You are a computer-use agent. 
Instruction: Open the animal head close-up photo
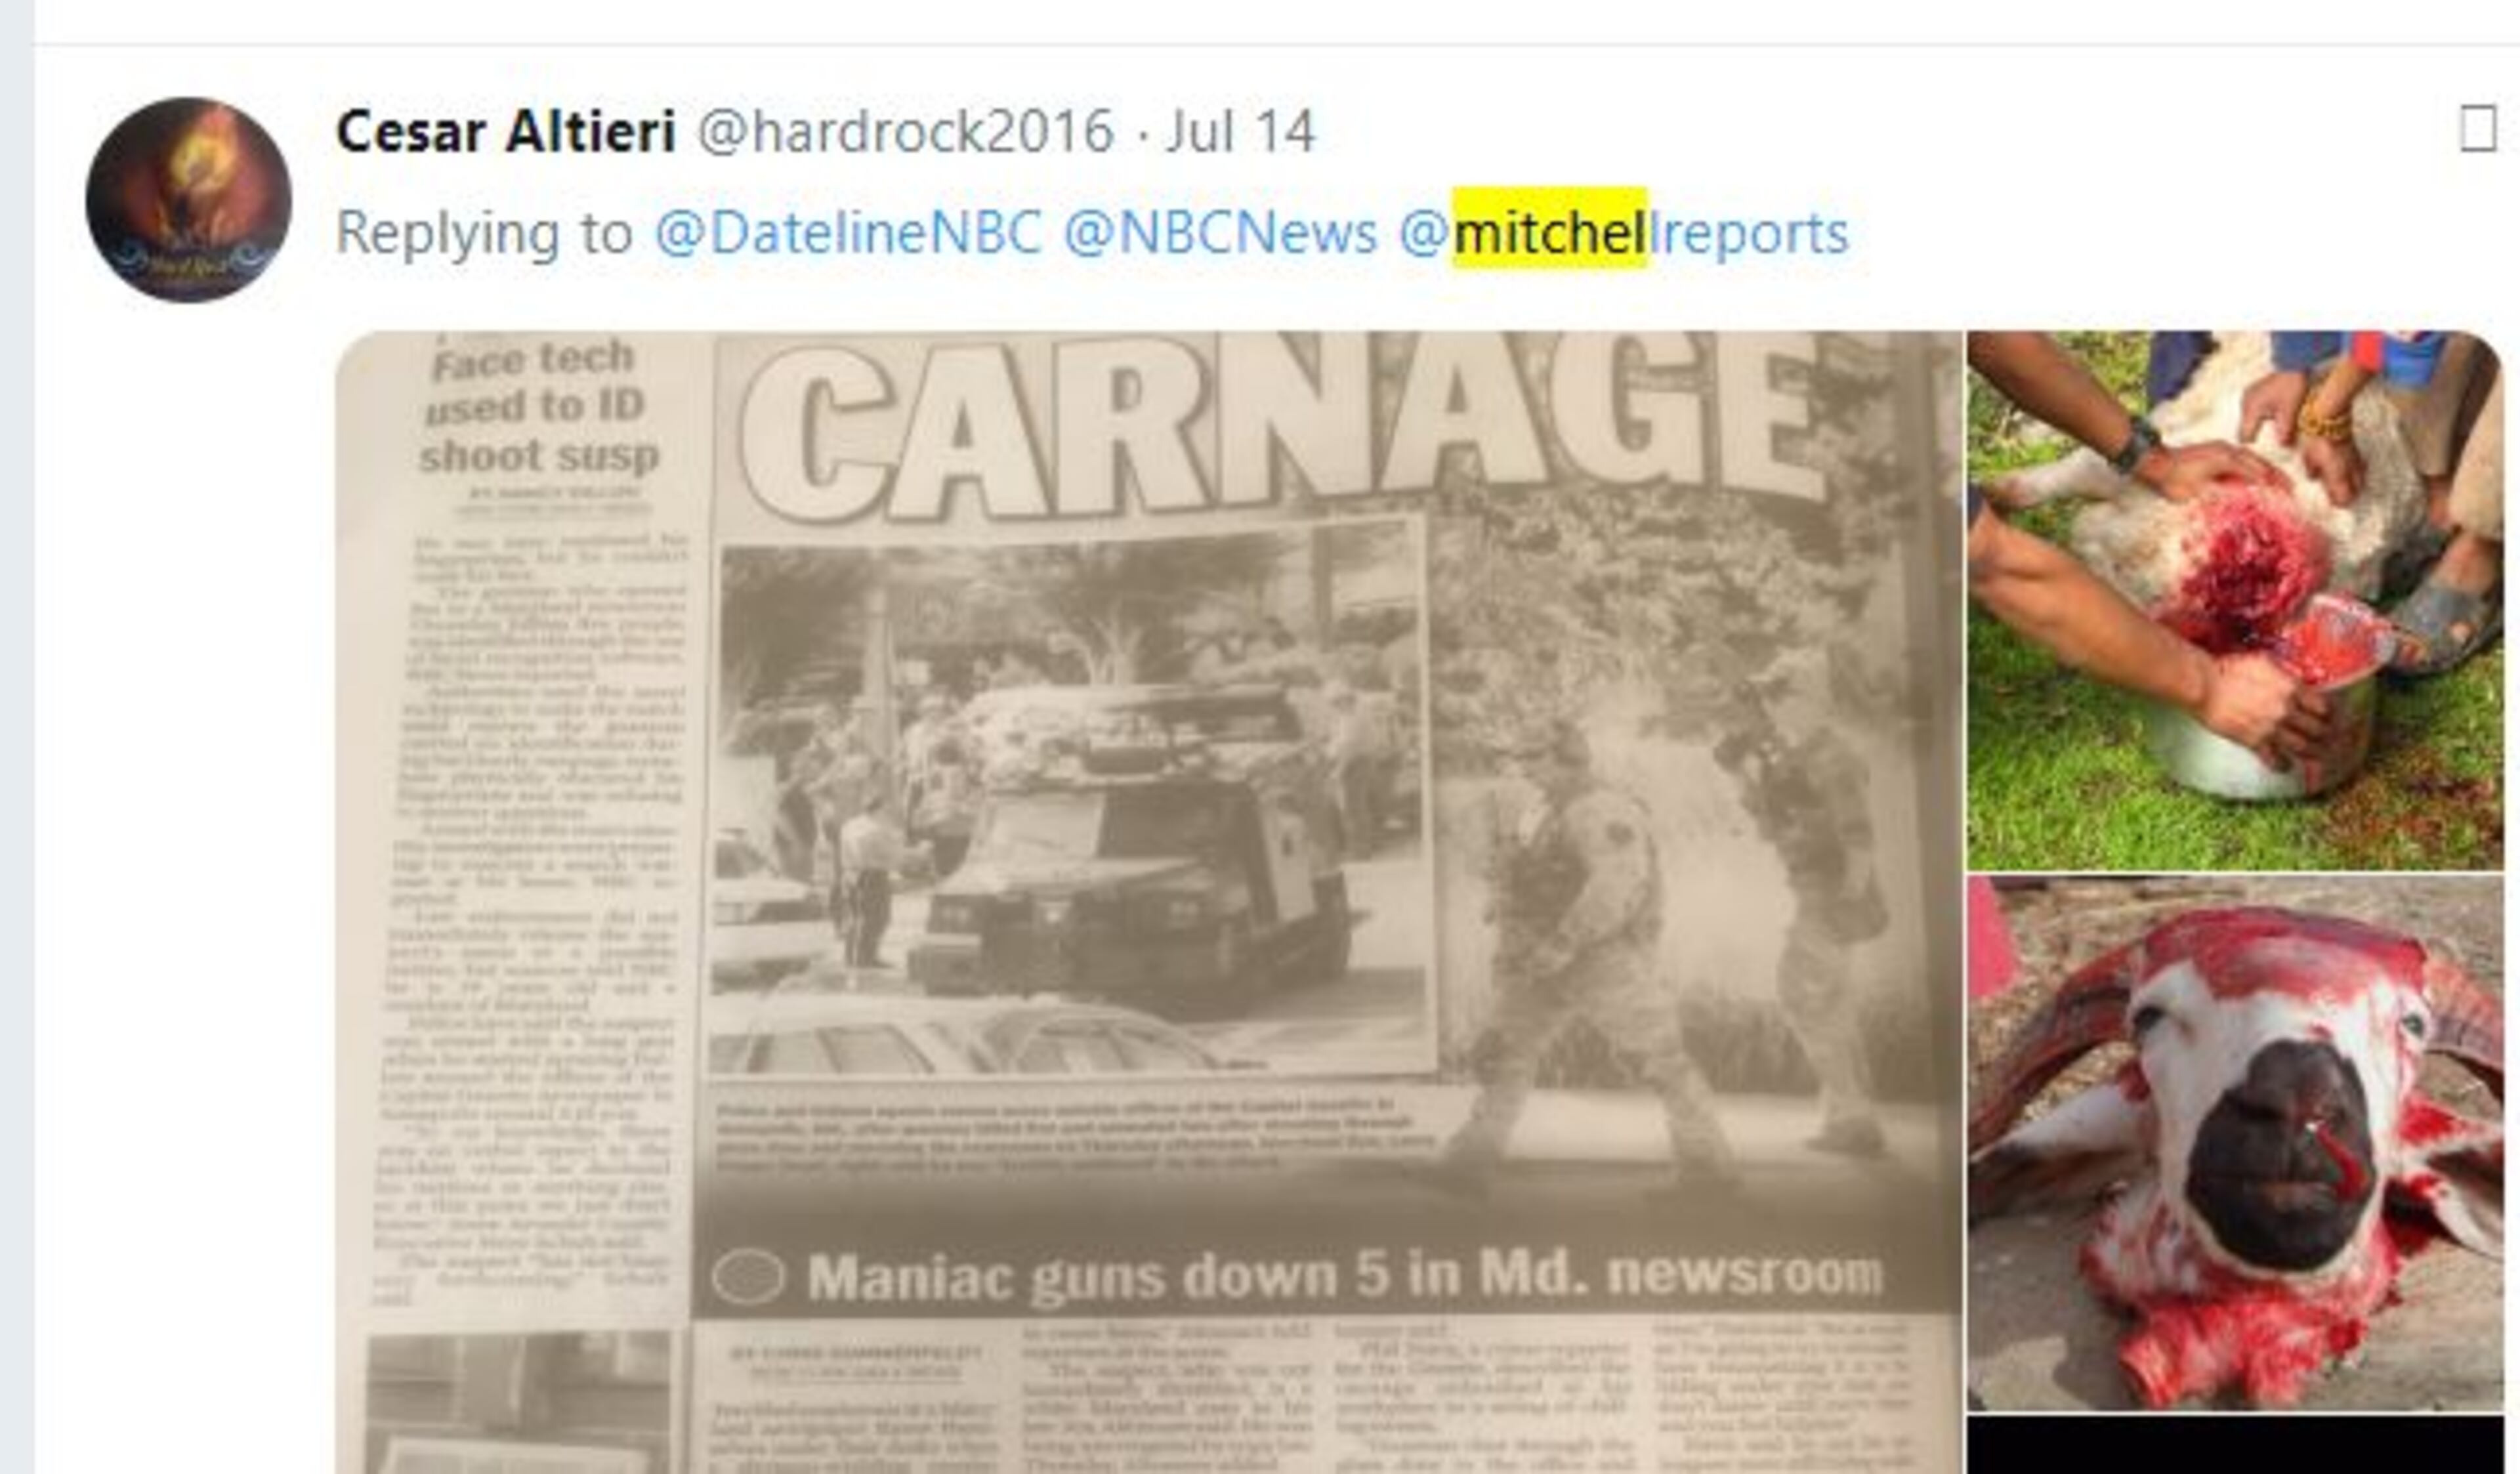pos(2236,1142)
